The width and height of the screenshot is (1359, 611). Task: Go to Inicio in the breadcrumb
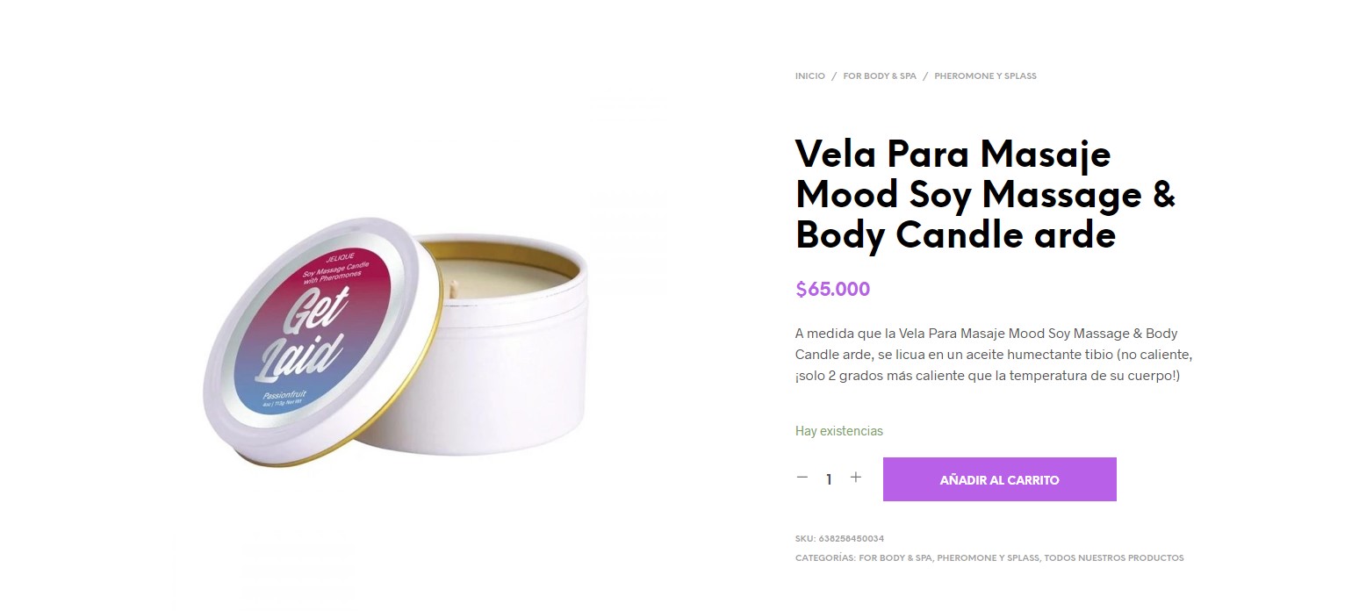[810, 76]
